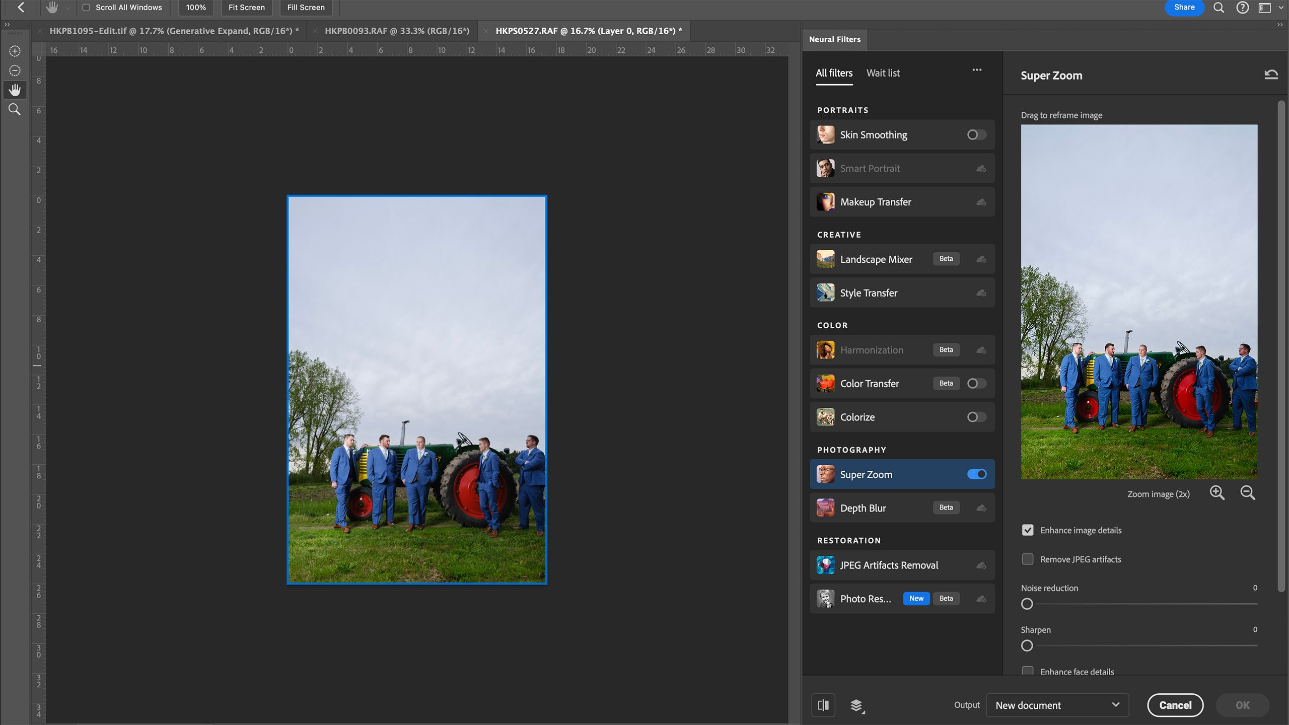Open the Output new document dropdown
The image size is (1289, 725).
[1055, 705]
